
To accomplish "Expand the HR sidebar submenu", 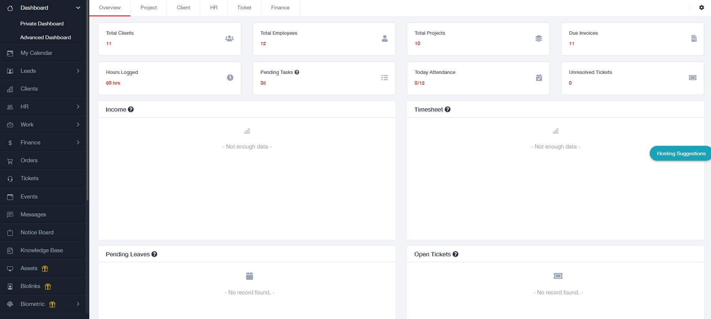I will pos(78,107).
